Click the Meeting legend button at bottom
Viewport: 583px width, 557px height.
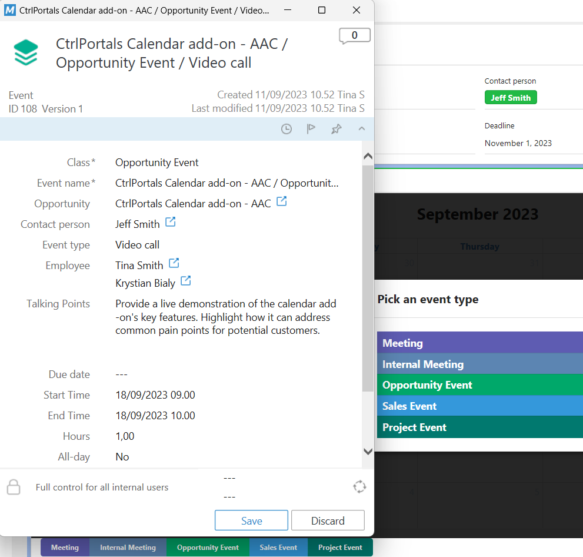[x=65, y=548]
